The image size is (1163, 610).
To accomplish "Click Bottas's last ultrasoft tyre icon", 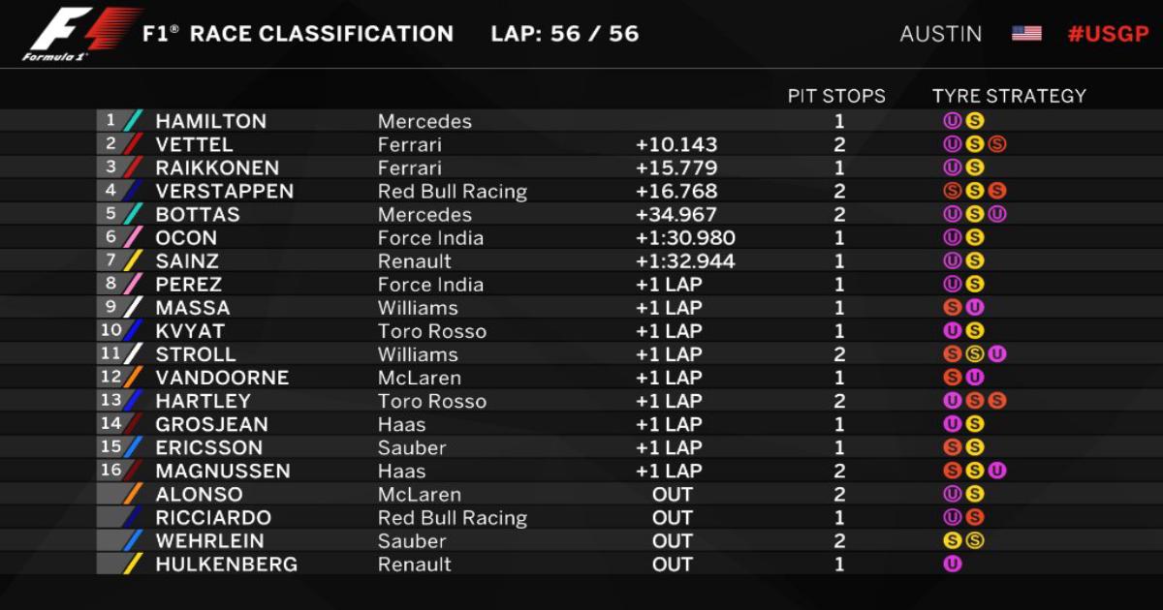I will coord(997,214).
